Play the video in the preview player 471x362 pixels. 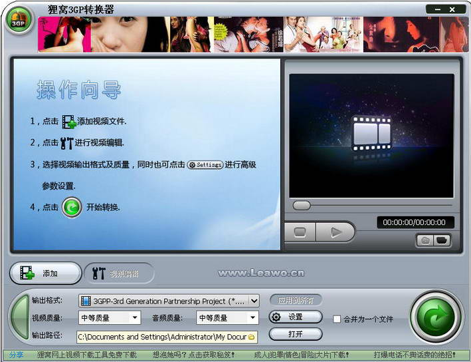tap(335, 232)
